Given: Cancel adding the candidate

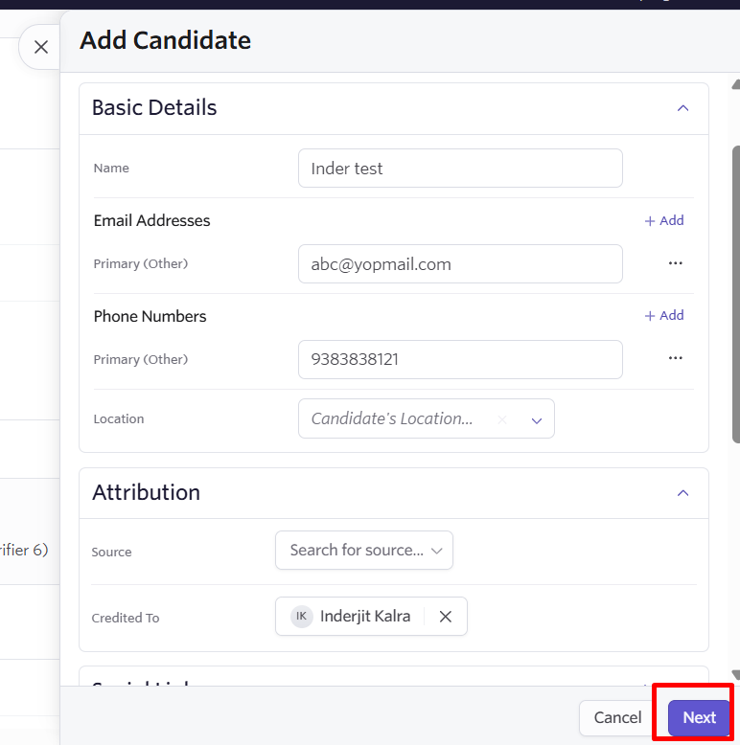Looking at the screenshot, I should 617,717.
